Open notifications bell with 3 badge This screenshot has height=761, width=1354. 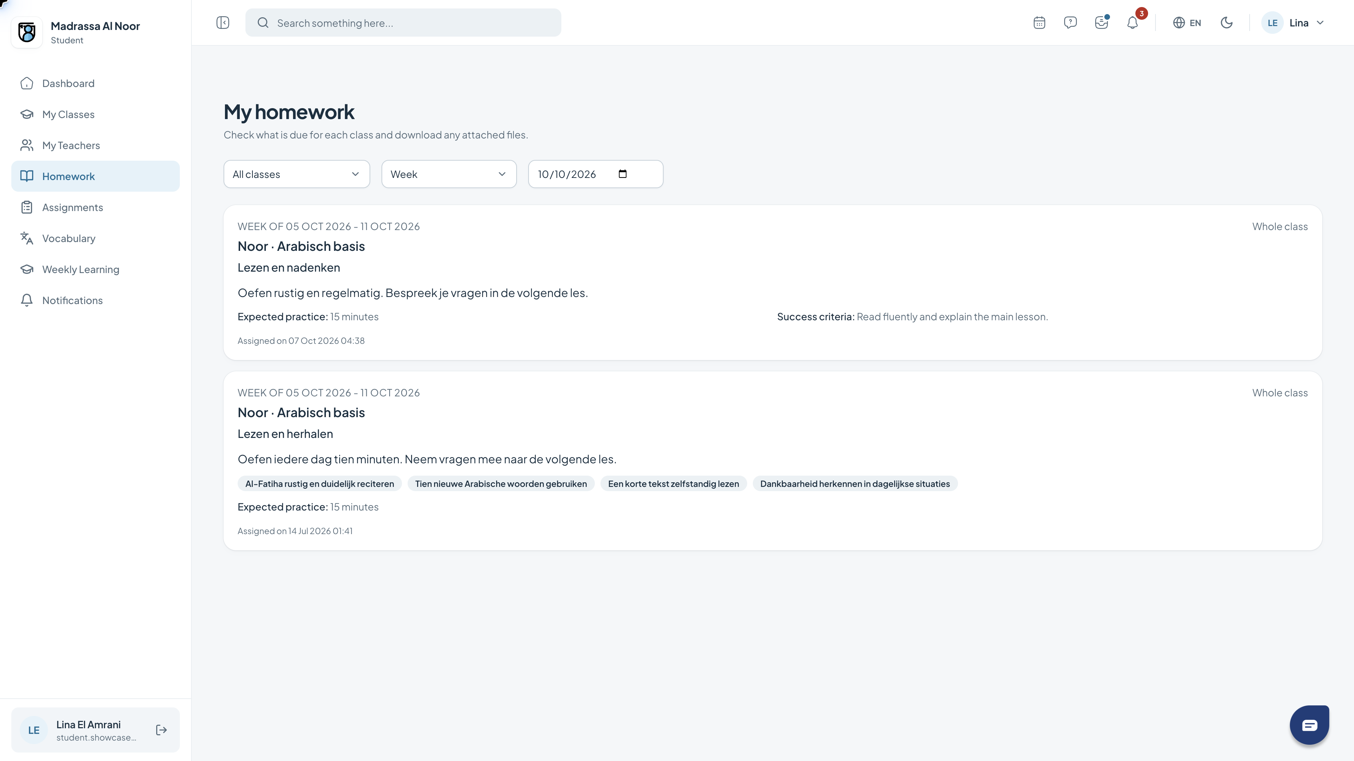[x=1133, y=23]
